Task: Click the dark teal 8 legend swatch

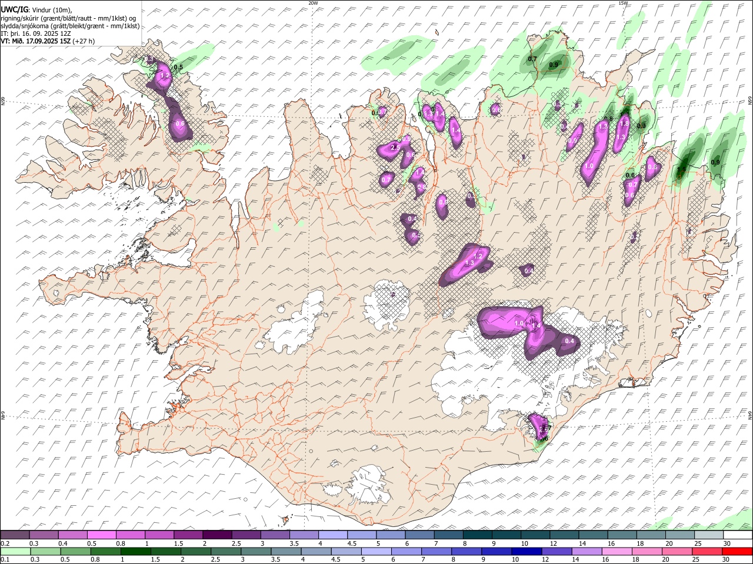Action: (x=477, y=535)
